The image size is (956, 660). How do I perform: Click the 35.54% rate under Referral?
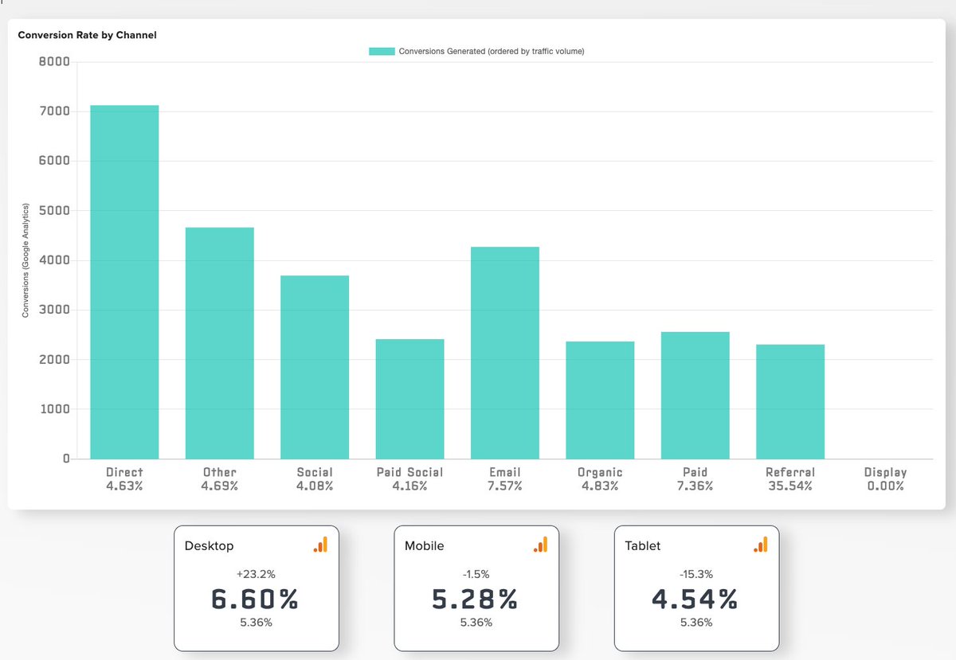[x=790, y=486]
